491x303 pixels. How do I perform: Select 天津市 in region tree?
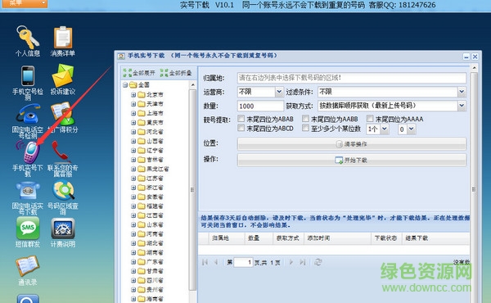coord(155,104)
